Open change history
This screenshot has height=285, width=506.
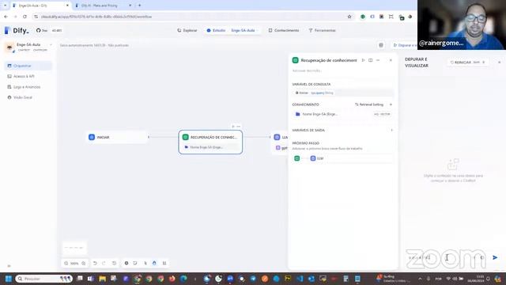tap(114, 264)
